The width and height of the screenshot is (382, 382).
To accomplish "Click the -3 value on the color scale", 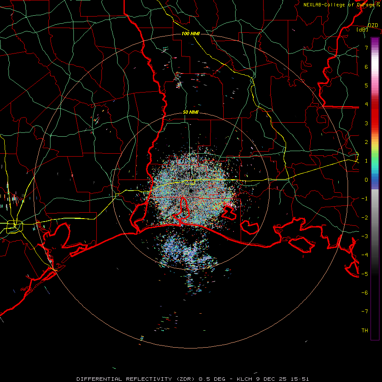I will tap(365, 236).
